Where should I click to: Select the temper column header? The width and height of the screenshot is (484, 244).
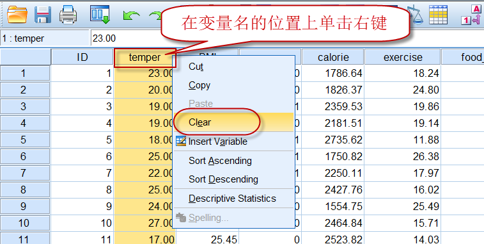tap(144, 57)
